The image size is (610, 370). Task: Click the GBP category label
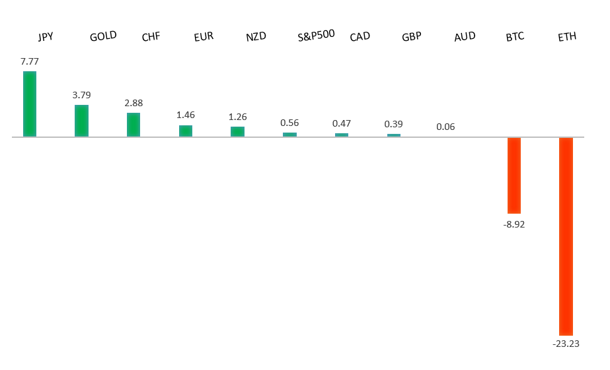point(411,37)
